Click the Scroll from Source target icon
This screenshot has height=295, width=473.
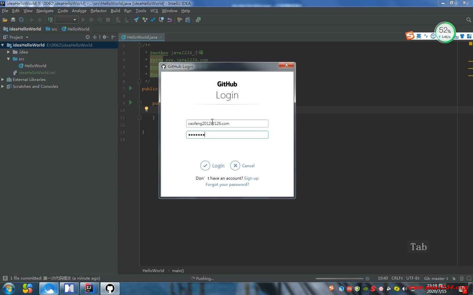pyautogui.click(x=88, y=37)
